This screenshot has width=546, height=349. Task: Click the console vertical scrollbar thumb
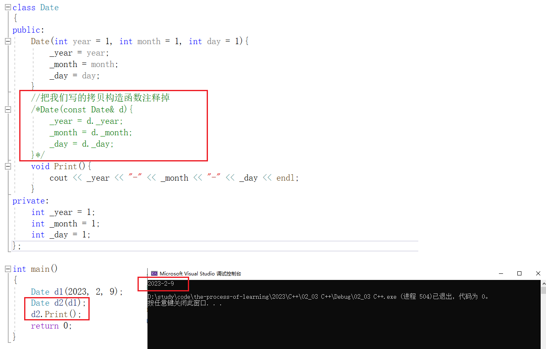point(543,290)
